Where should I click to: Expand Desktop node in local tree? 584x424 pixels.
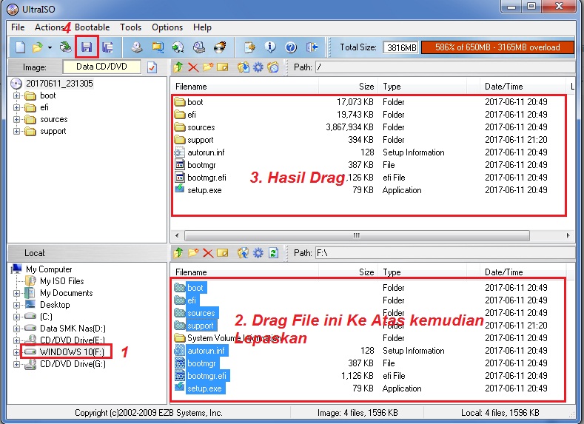(16, 305)
